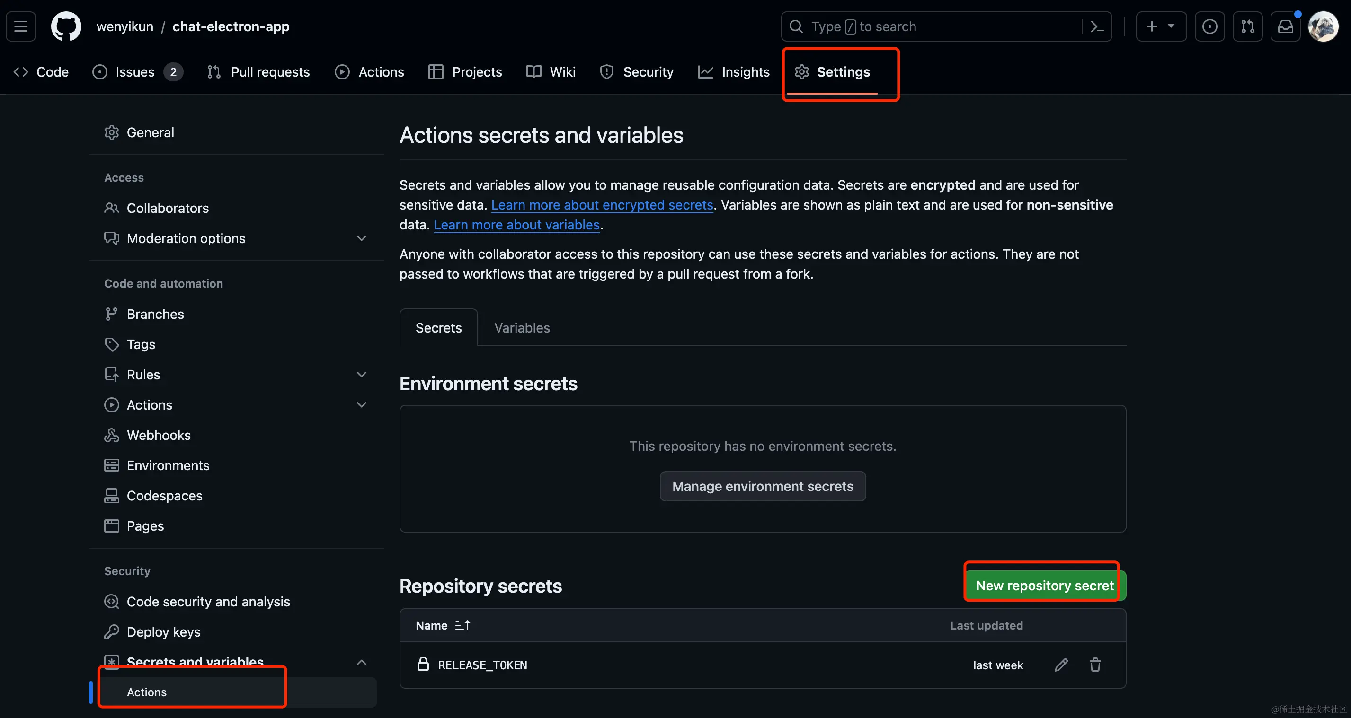Image resolution: width=1351 pixels, height=718 pixels.
Task: Switch to the Variables tab
Action: (x=522, y=328)
